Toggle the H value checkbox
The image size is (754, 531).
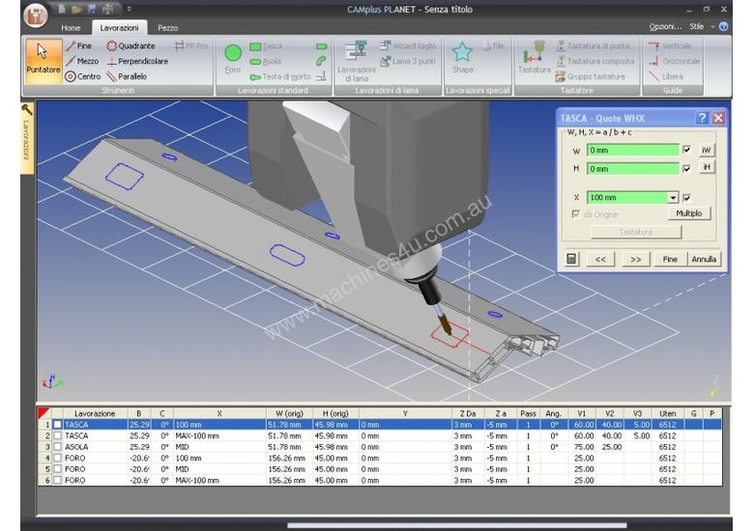click(x=686, y=169)
